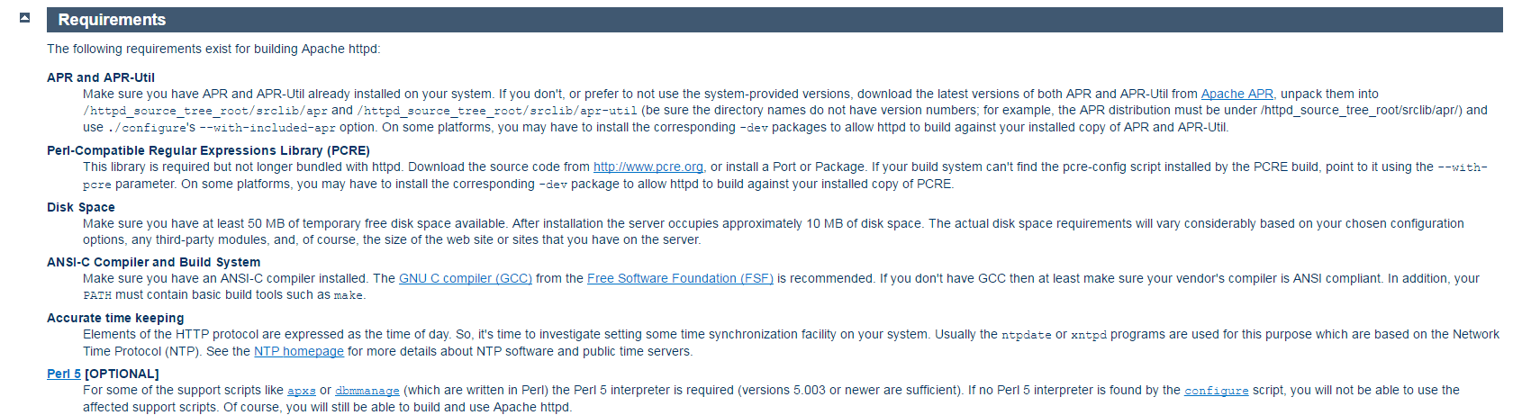The height and width of the screenshot is (415, 1540).
Task: Click the up-arrow icon beside Requirements
Action: pyautogui.click(x=25, y=17)
